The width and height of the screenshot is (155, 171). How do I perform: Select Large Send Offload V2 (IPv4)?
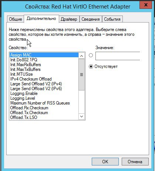[44, 84]
